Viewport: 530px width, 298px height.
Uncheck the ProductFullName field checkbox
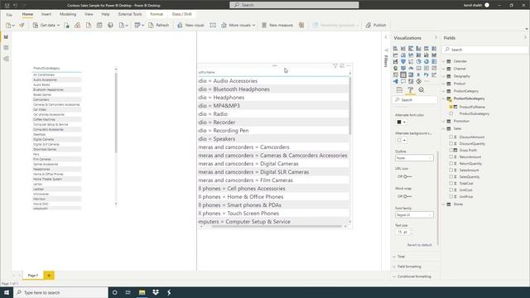pos(451,107)
